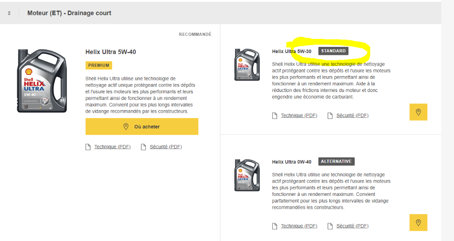Click the Helix Ultra 5W-30 bottle thumbnail
Viewport: 454px width, 241px height.
(247, 65)
